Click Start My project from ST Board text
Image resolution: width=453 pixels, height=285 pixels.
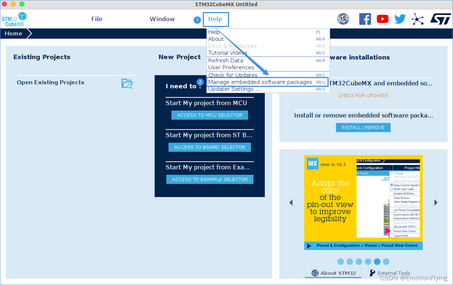coord(209,135)
